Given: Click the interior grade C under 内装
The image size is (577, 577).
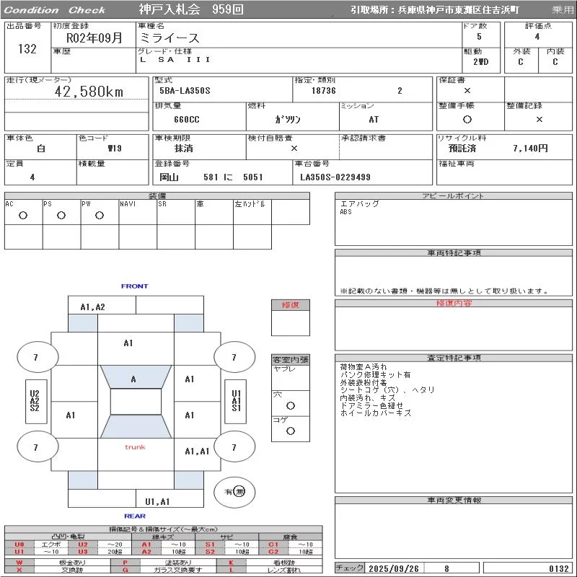Looking at the screenshot, I should pos(555,62).
